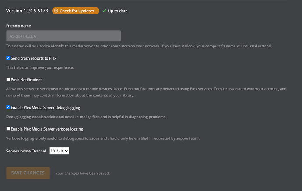Enable the Push Notifications checkbox
The image size is (302, 191).
click(x=8, y=80)
